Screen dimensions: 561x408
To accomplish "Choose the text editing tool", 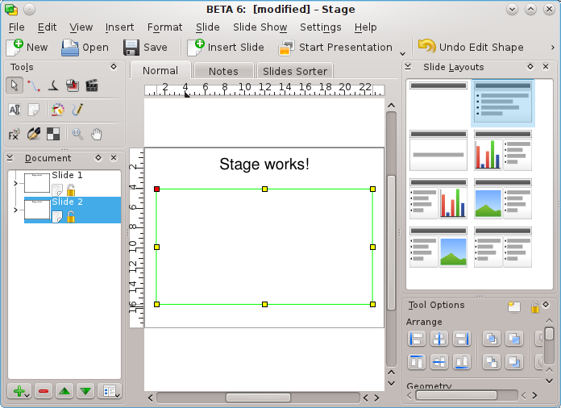I will [x=15, y=110].
